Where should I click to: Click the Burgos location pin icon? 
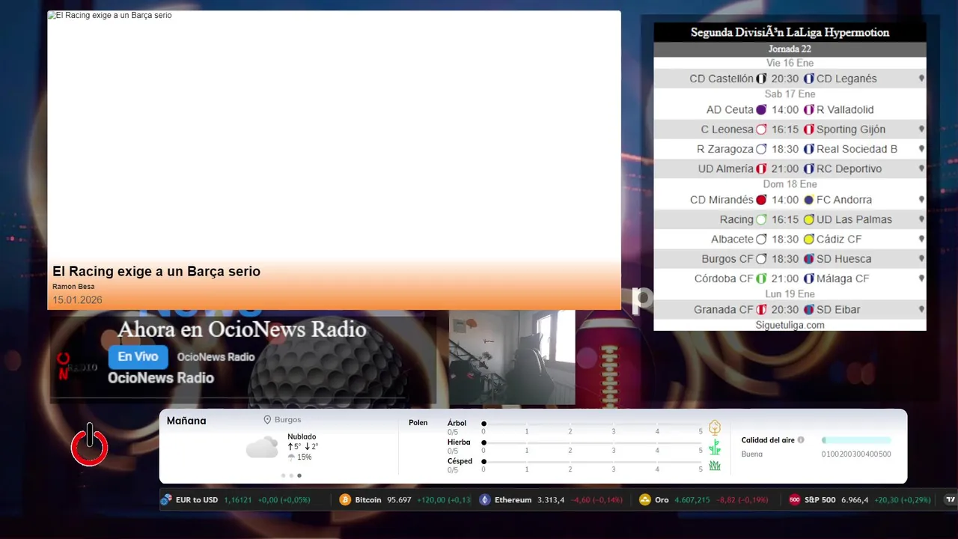click(267, 420)
